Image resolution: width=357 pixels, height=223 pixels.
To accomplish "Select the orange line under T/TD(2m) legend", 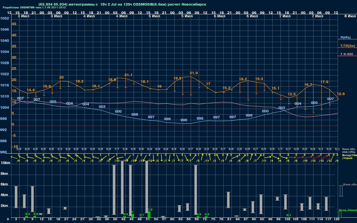I will pyautogui.click(x=347, y=48).
